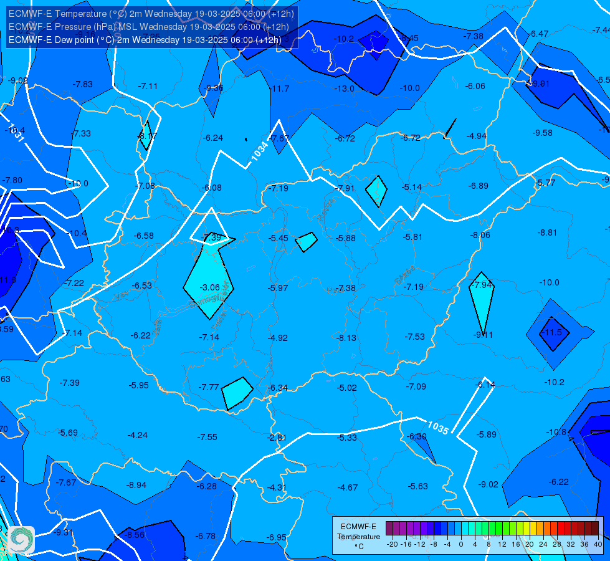This screenshot has width=610, height=561.
Task: Click the -5.45 temperature value
Action: (x=278, y=238)
